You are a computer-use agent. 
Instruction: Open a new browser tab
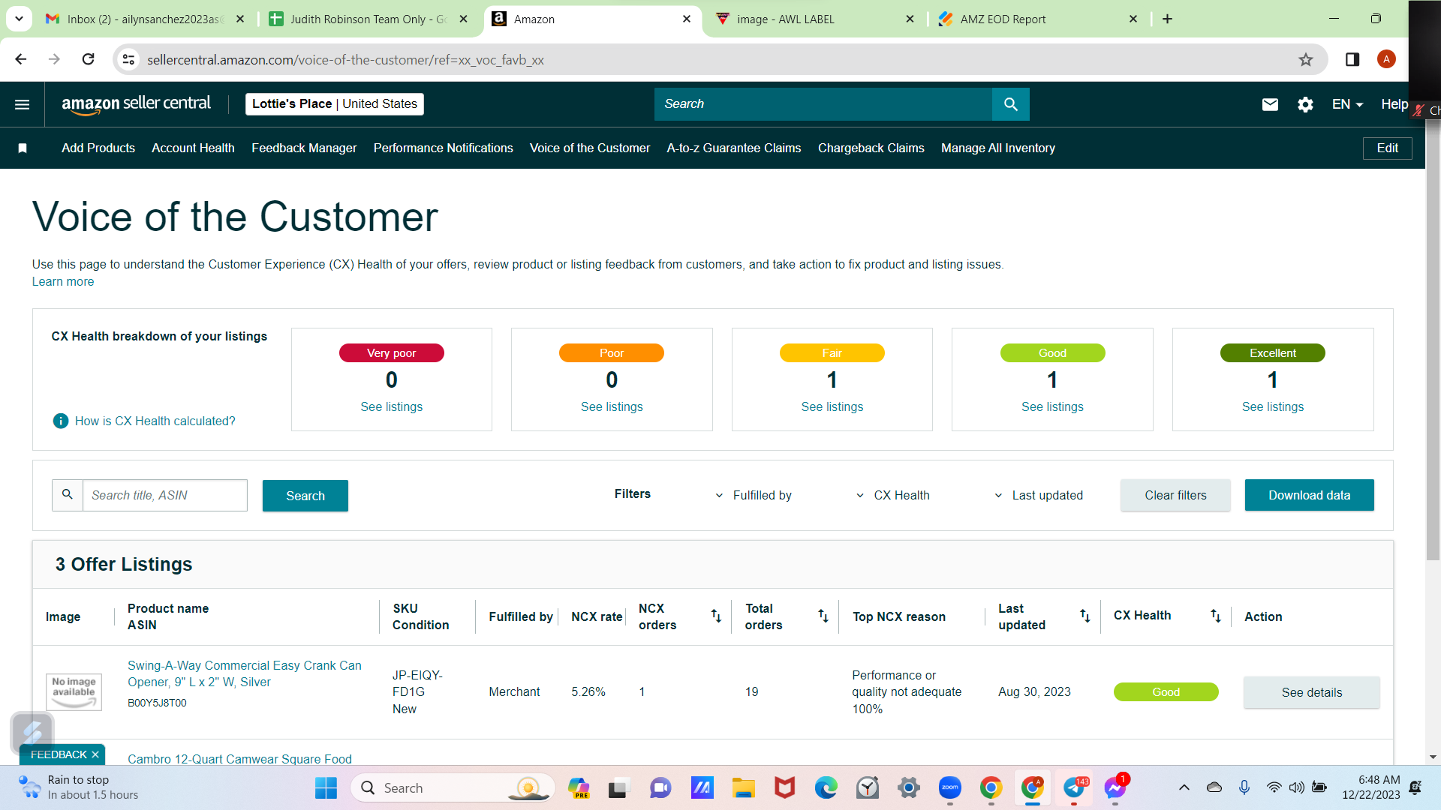coord(1167,19)
